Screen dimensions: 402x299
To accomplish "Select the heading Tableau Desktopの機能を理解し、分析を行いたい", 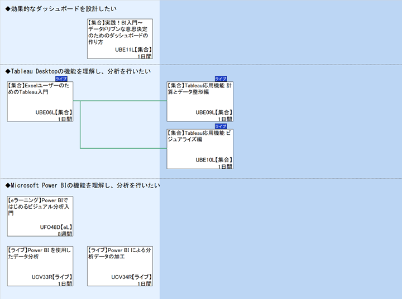I will tap(78, 71).
